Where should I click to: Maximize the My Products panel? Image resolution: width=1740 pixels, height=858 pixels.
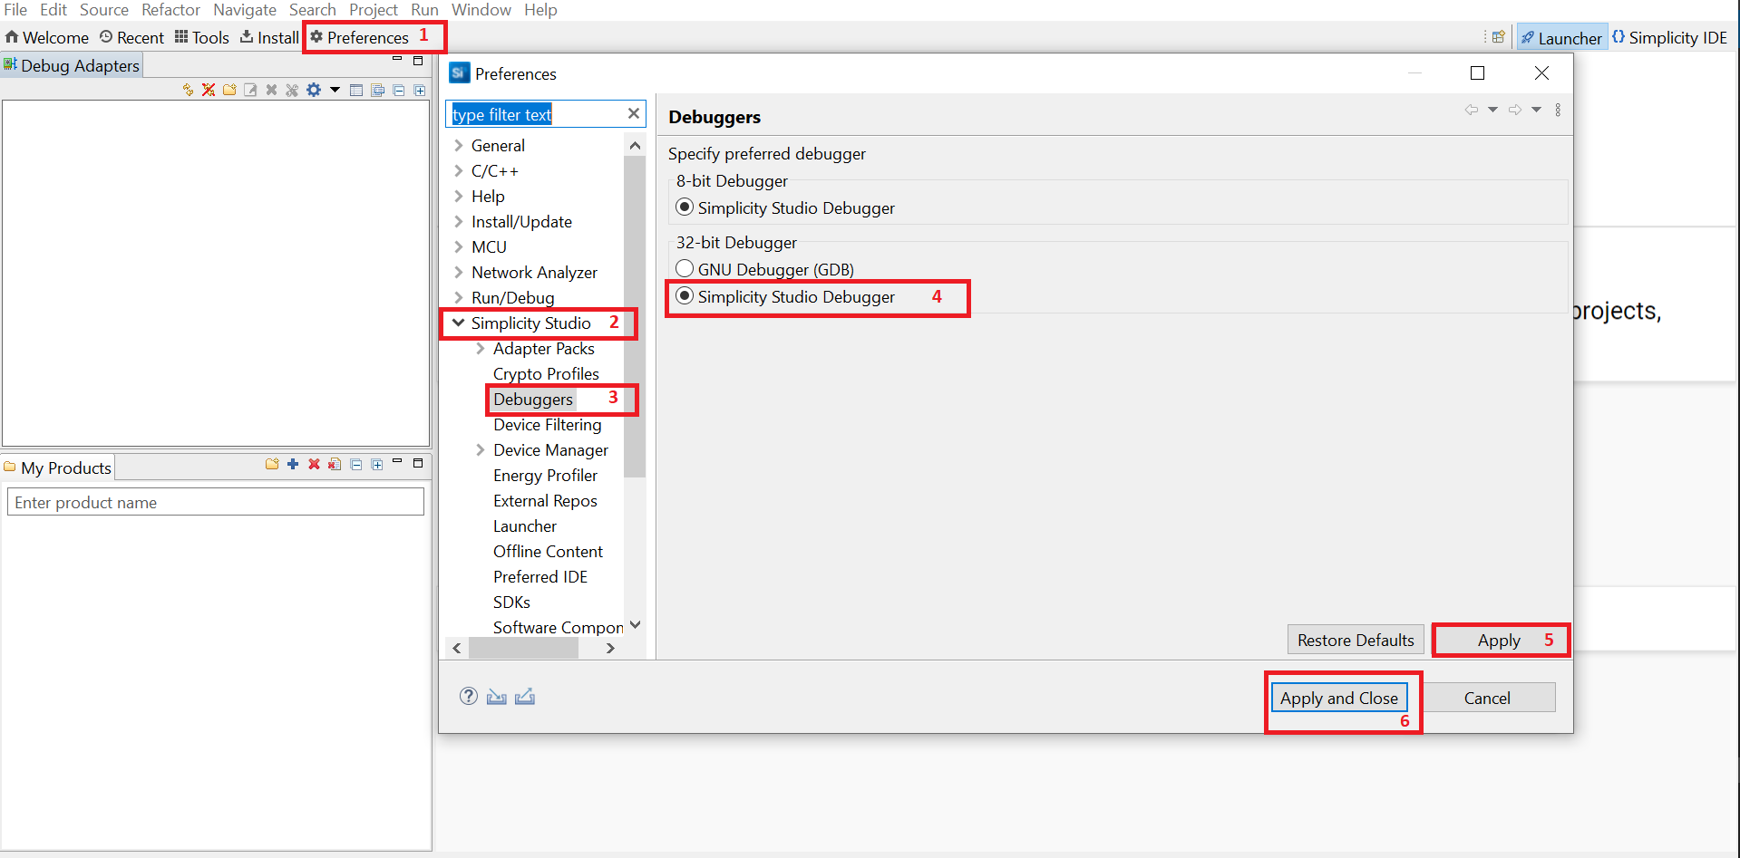[418, 462]
